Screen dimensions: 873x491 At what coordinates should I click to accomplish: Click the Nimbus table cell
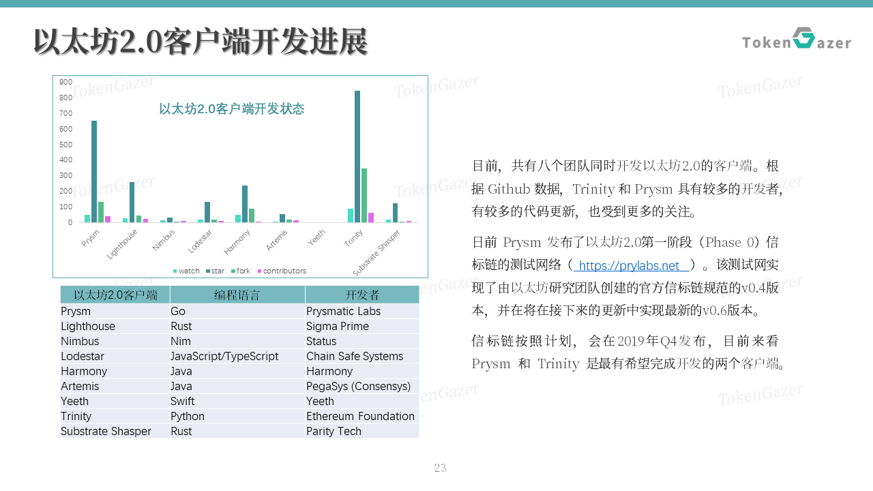pos(115,341)
